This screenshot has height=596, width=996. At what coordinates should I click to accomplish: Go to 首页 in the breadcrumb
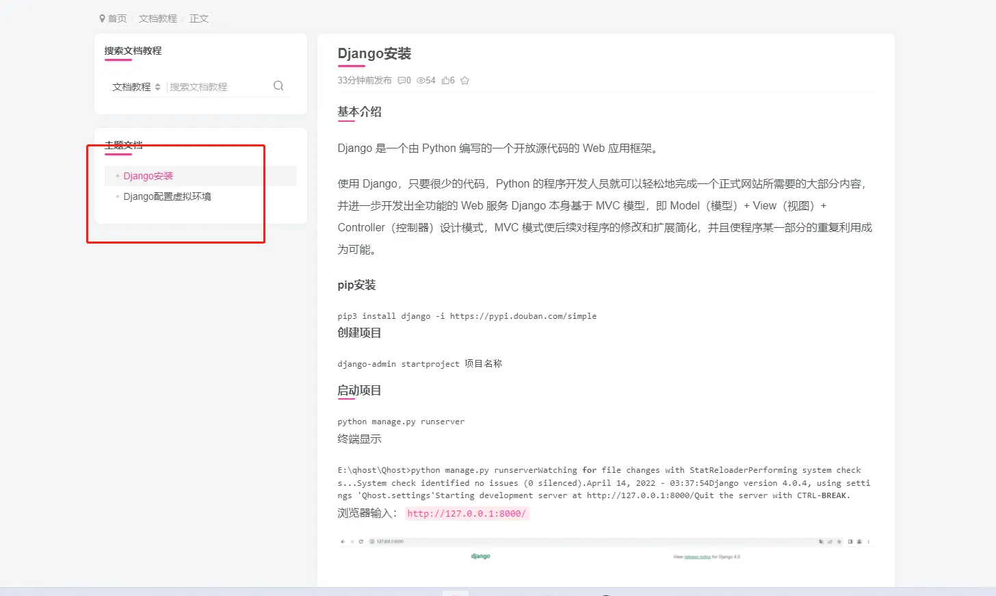(118, 18)
